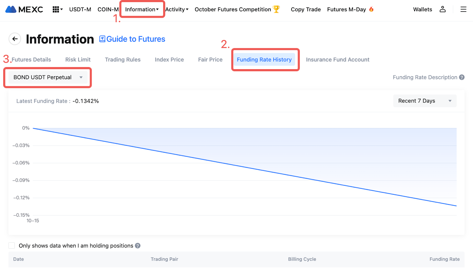Viewport: 473px width, 274px height.
Task: Open the Activity dropdown menu
Action: 177,9
